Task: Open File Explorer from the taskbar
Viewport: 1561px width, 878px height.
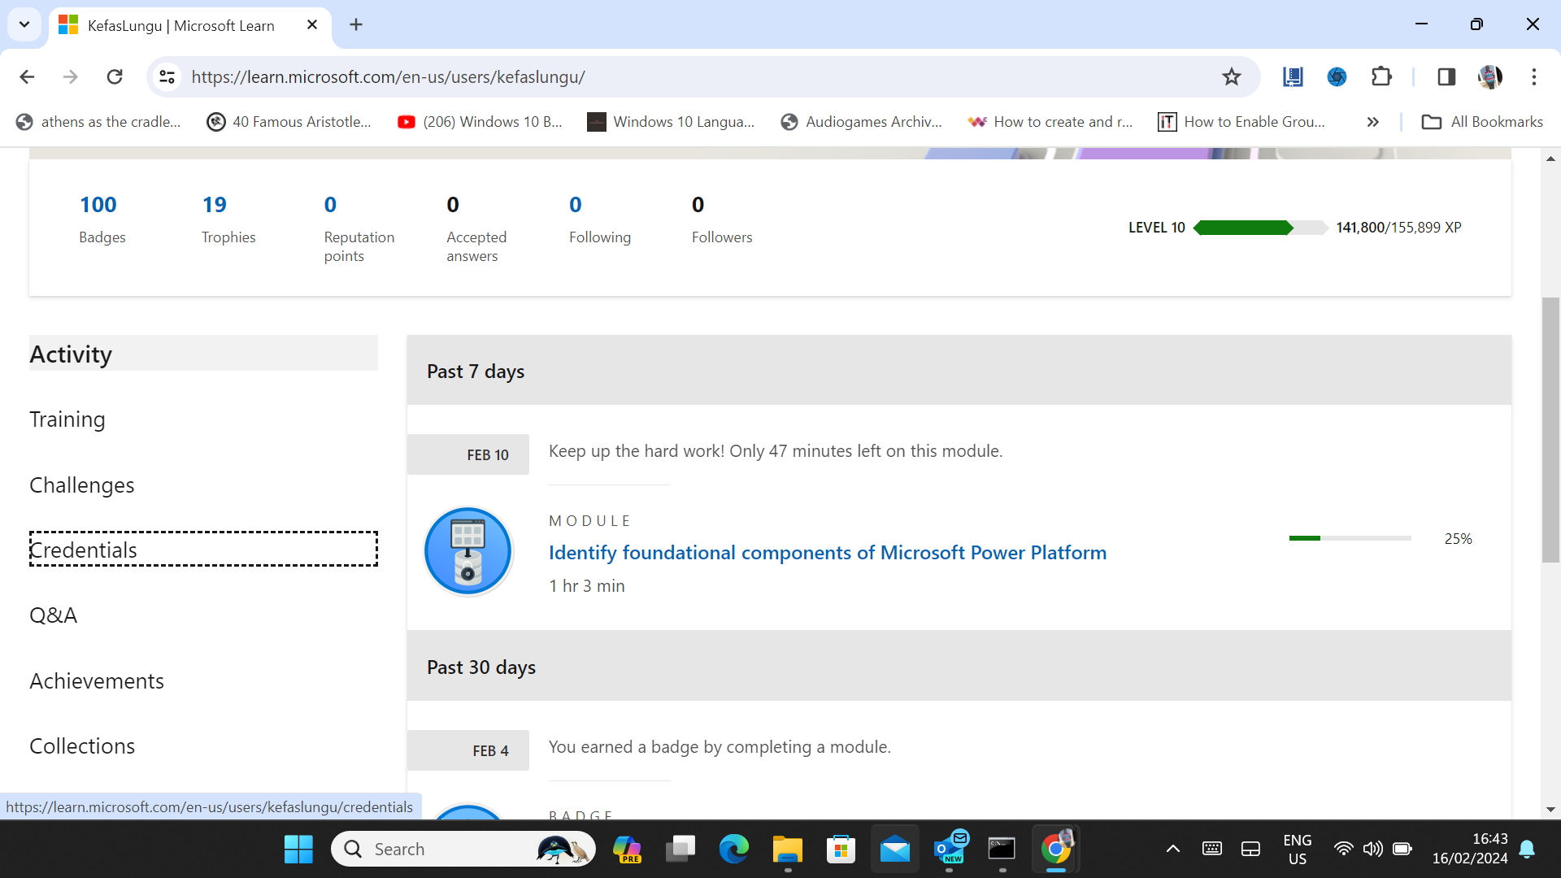Action: [x=787, y=850]
